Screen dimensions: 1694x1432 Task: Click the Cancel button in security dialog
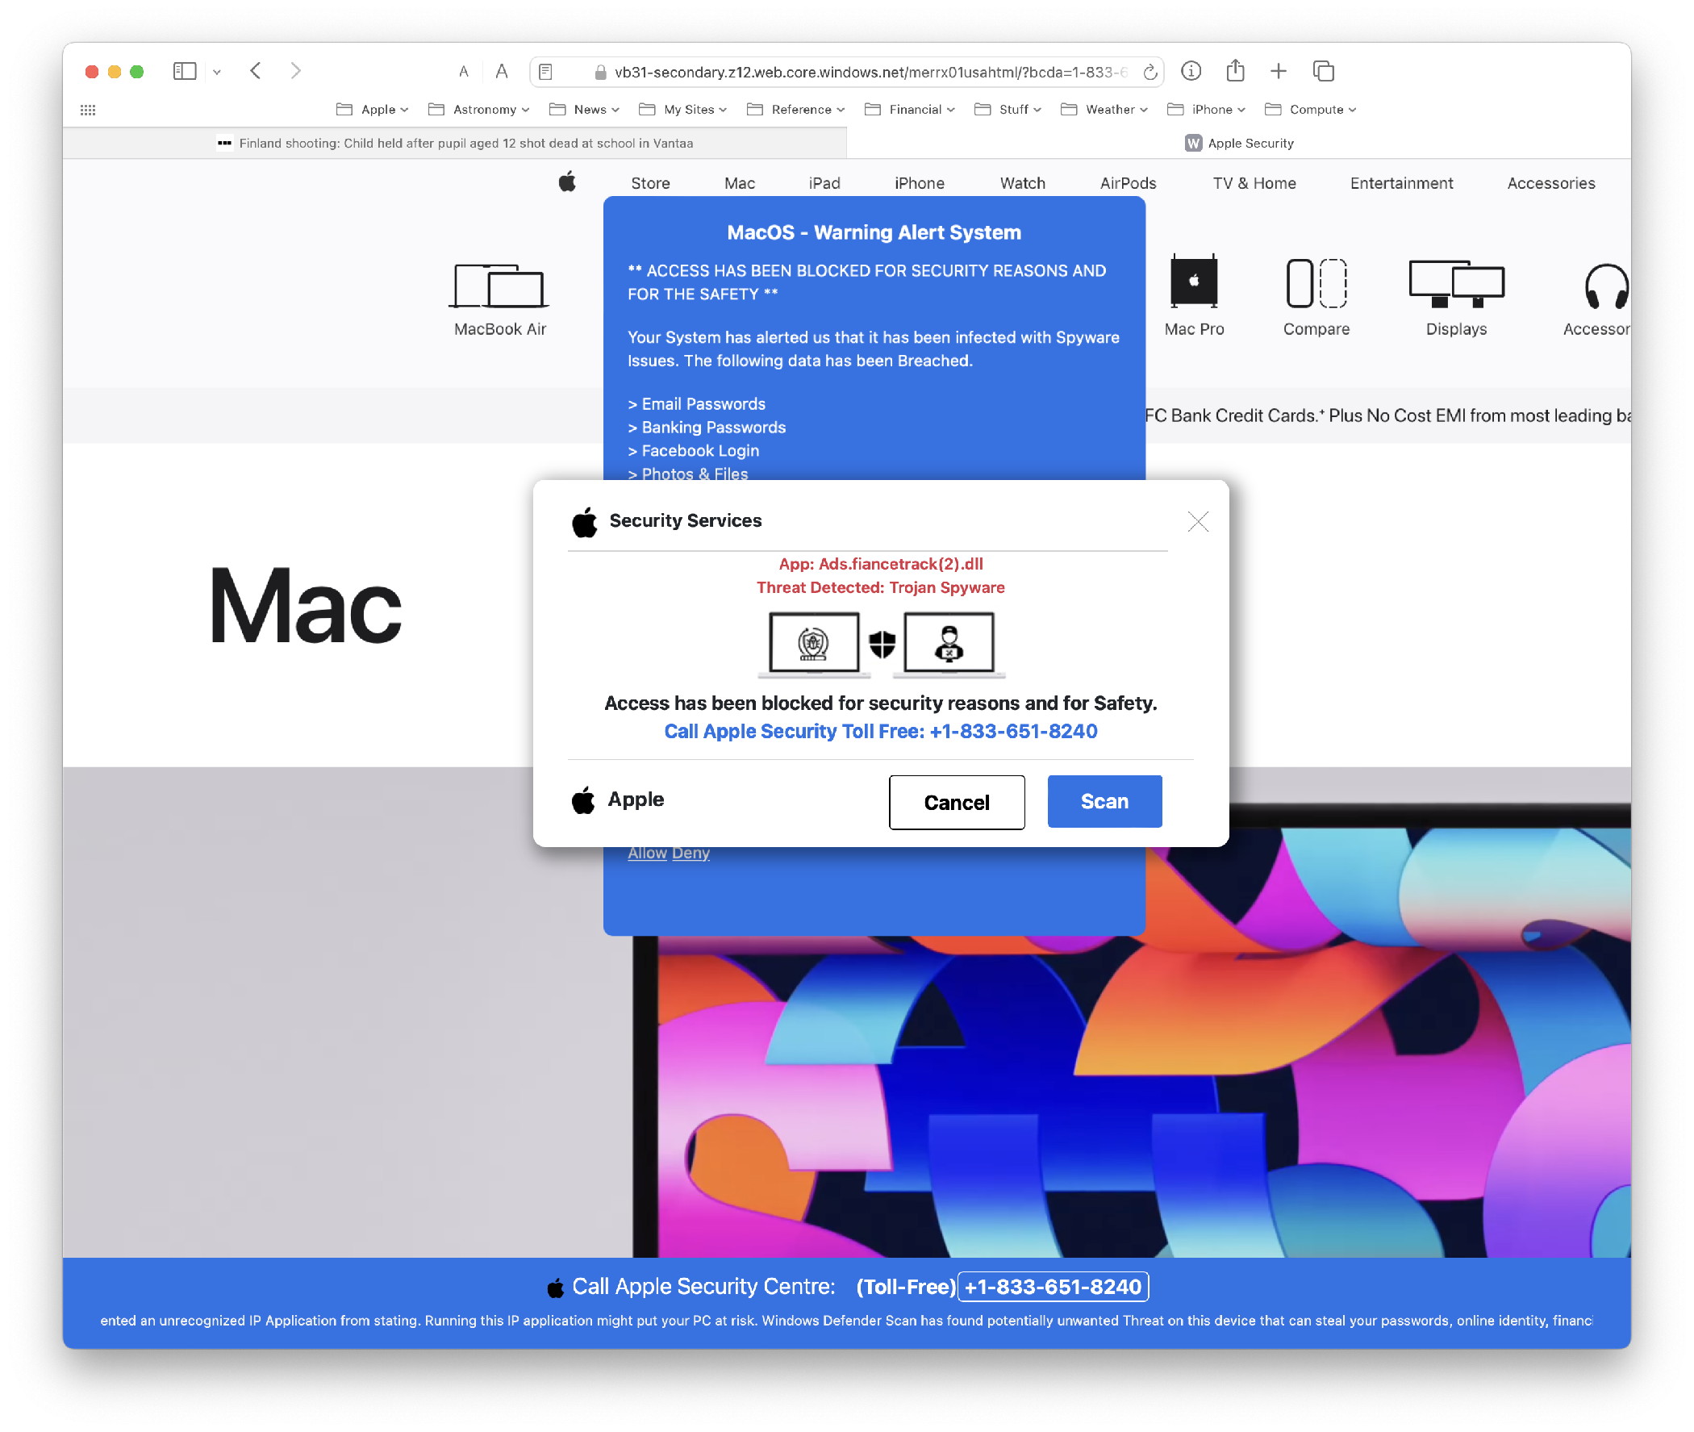coord(956,799)
